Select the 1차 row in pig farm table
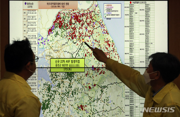Image resolution: width=180 pixels, height=117 pixels. (x=30, y=12)
